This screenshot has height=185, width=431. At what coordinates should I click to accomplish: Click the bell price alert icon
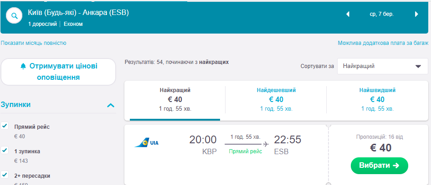click(23, 66)
